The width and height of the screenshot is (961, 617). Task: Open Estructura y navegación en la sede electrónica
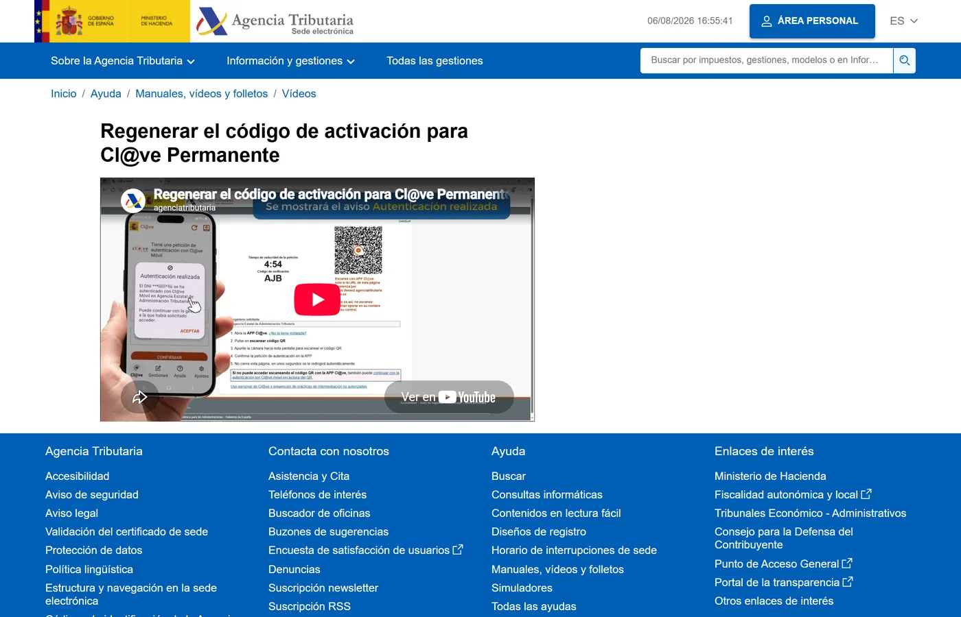pyautogui.click(x=131, y=594)
